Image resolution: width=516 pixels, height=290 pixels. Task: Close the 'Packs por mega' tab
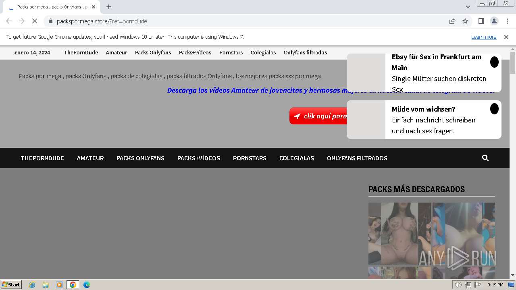tap(94, 7)
